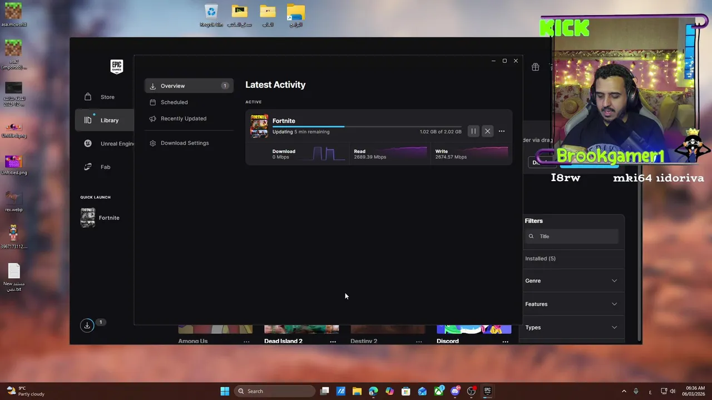Open OBS Studio from the taskbar
Image resolution: width=712 pixels, height=400 pixels.
471,391
